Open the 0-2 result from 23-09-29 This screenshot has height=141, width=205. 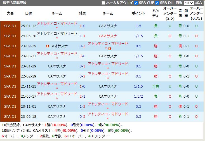click(x=83, y=46)
